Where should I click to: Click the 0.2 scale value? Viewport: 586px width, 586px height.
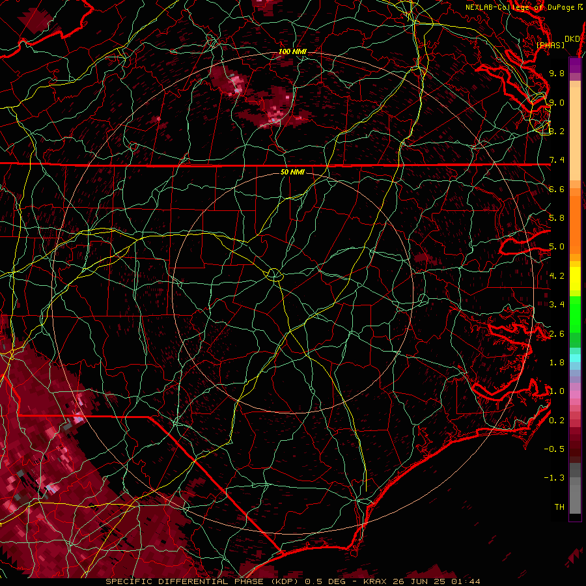tap(557, 421)
